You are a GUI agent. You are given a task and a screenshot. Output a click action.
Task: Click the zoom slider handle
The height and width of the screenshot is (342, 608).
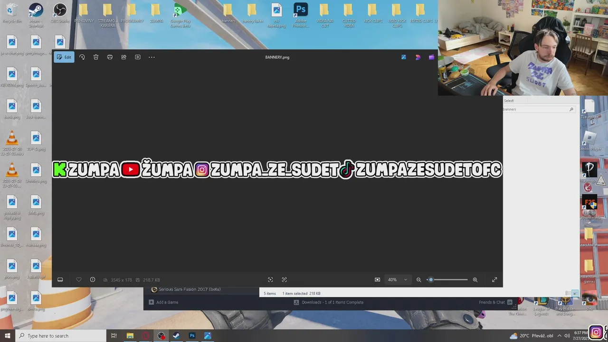point(431,280)
